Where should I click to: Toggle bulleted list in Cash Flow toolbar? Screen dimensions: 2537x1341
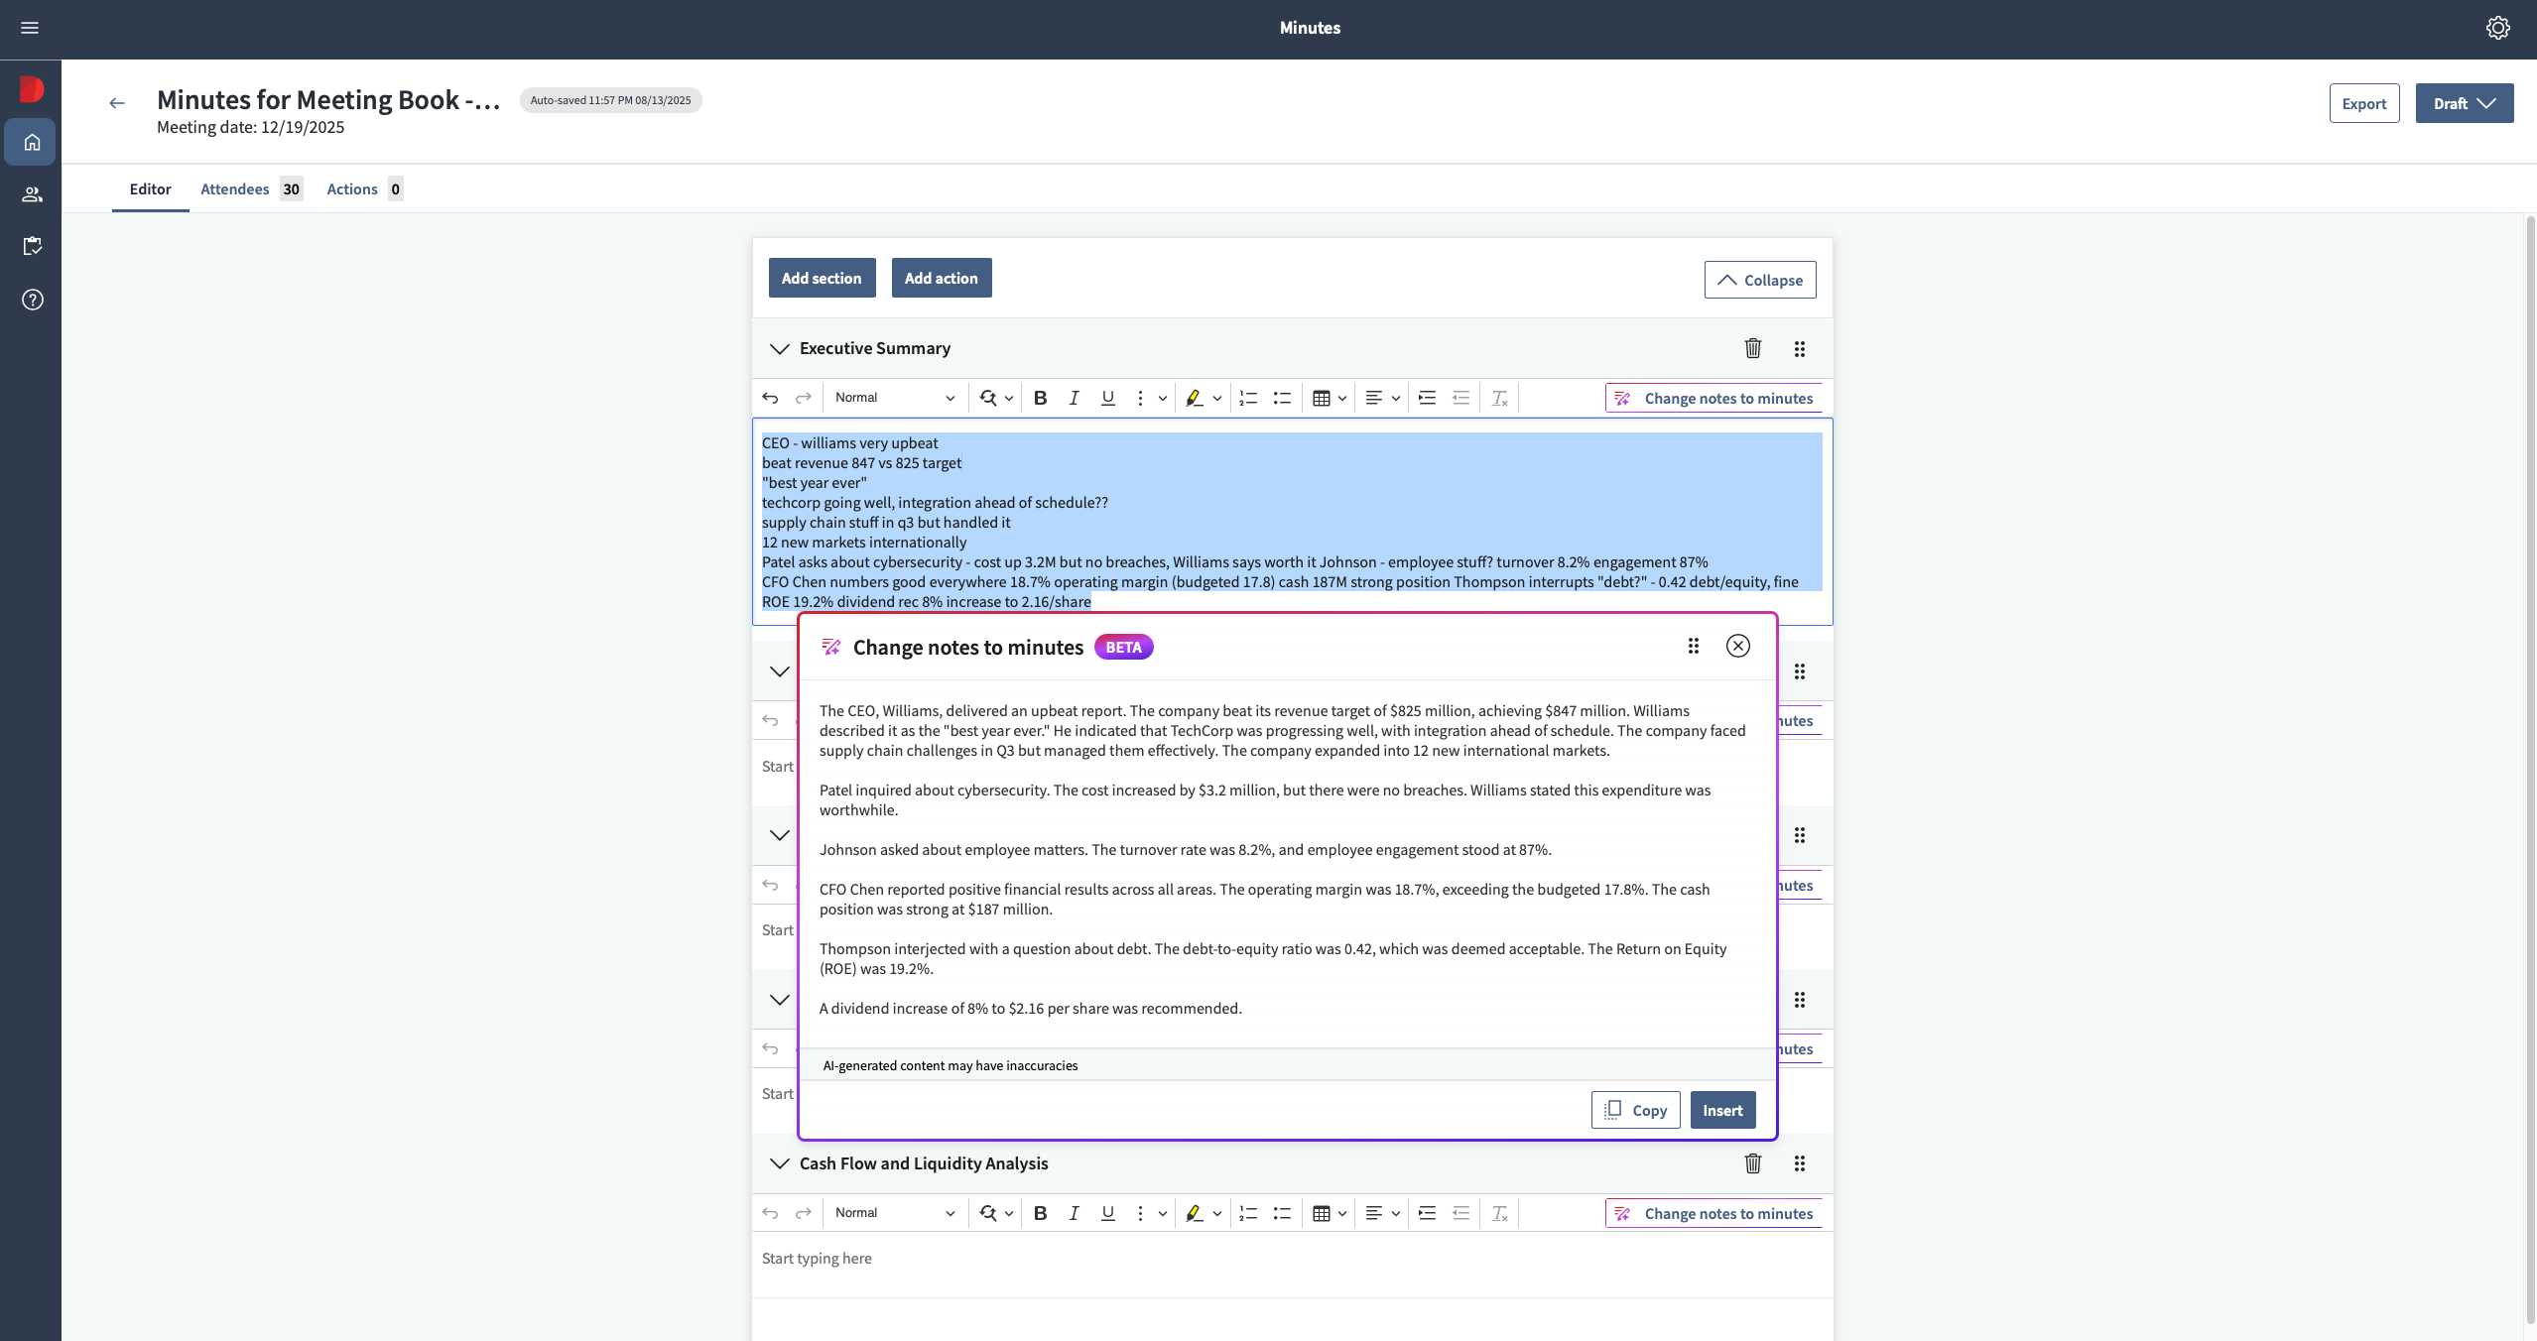(x=1282, y=1213)
